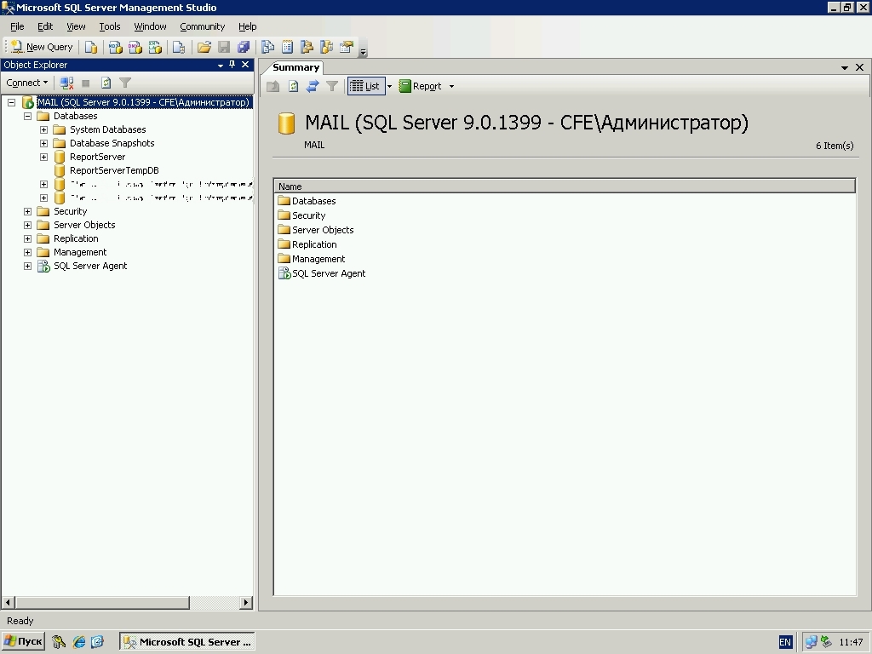Open the Community menu

[203, 26]
